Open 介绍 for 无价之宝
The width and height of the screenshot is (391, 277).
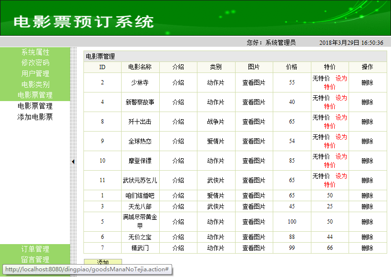[178, 237]
